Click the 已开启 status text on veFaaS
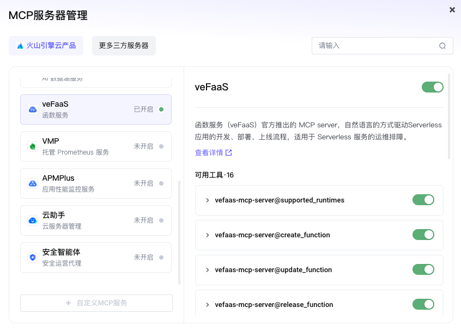The height and width of the screenshot is (332, 461). [143, 109]
